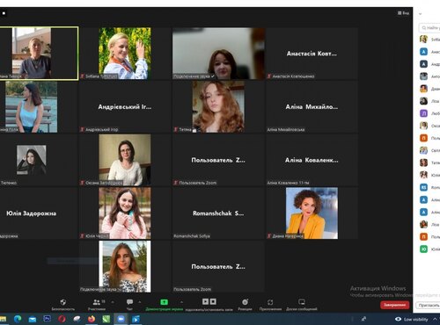Image resolution: width=440 pixels, height=325 pixels.
Task: Select the Romanshchak S... name tile
Action: pyautogui.click(x=218, y=213)
